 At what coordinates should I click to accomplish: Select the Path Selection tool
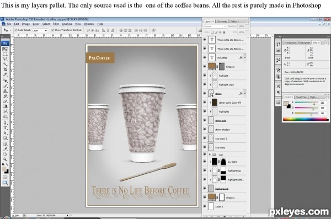tap(6, 133)
